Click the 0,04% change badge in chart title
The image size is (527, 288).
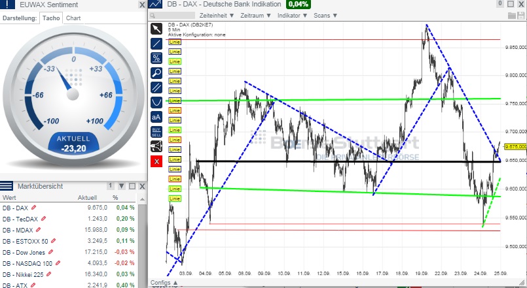tap(298, 4)
